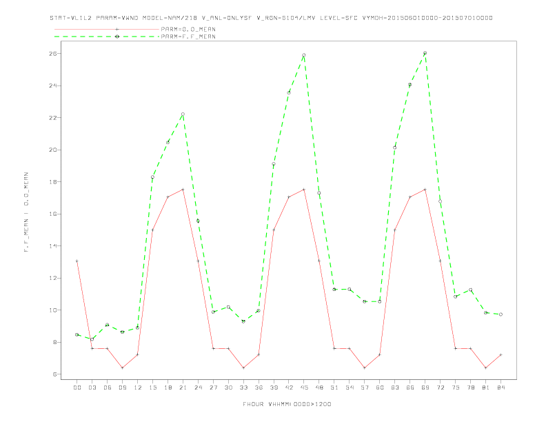Click red O.O_MEAN peak marker at hour 21
Viewport: 546px width, 422px height.
[x=183, y=190]
